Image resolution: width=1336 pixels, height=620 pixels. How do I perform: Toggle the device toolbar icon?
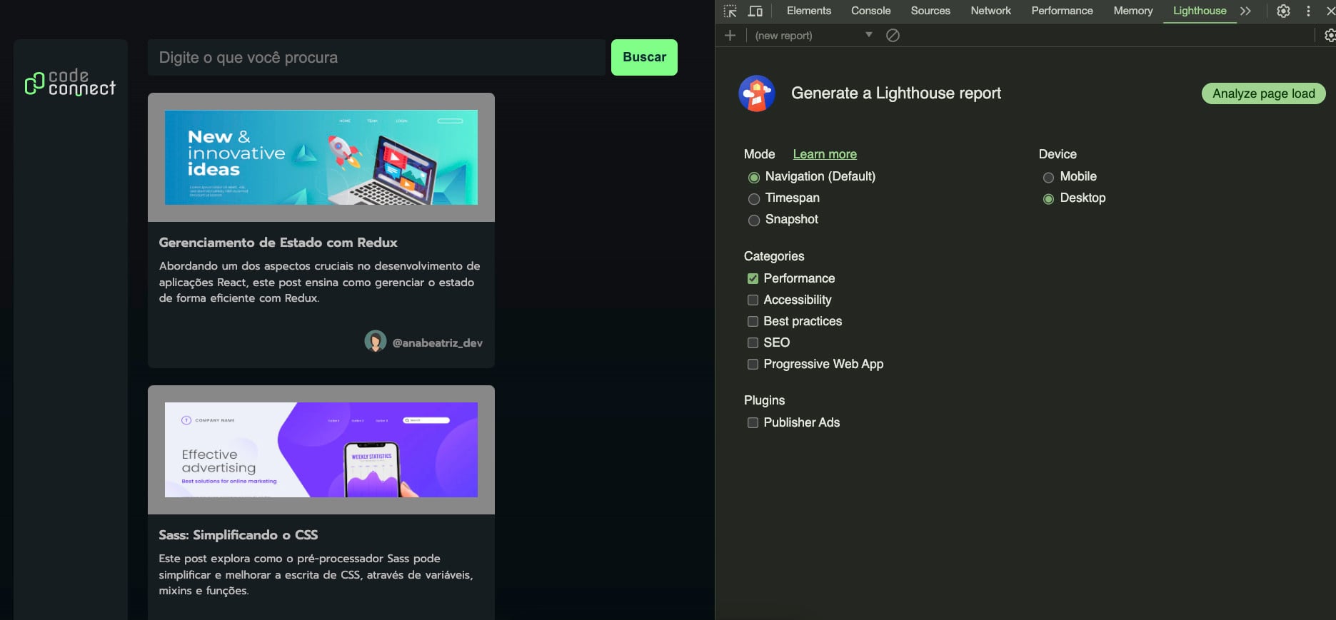(755, 11)
